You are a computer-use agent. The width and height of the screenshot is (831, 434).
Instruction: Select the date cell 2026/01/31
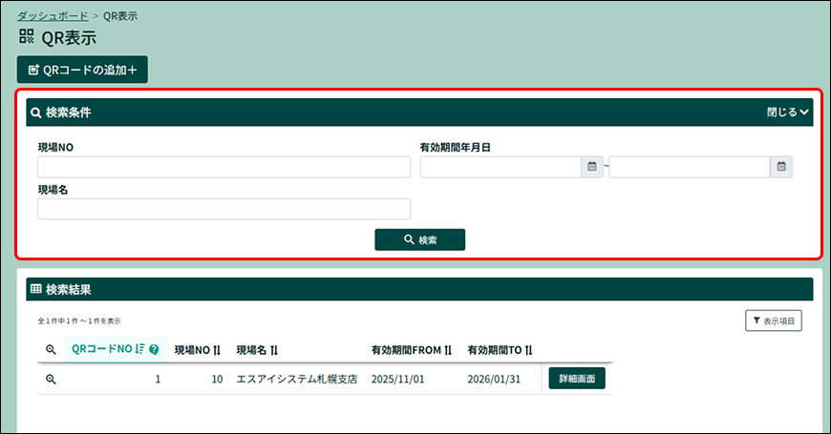[x=494, y=379]
